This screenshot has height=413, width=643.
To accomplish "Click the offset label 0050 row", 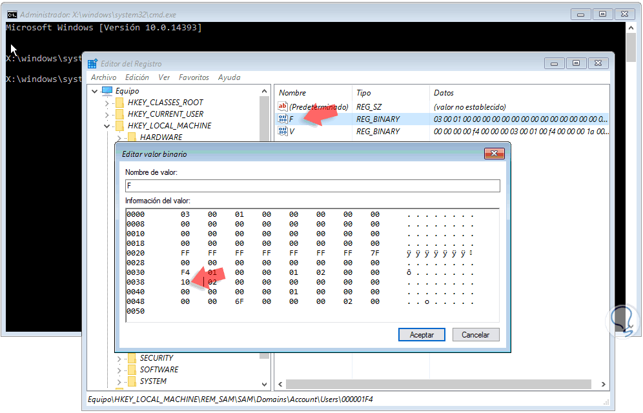I will pos(136,312).
